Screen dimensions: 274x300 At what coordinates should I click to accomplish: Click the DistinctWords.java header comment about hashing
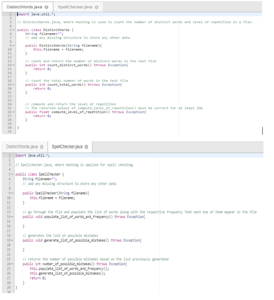(x=135, y=22)
